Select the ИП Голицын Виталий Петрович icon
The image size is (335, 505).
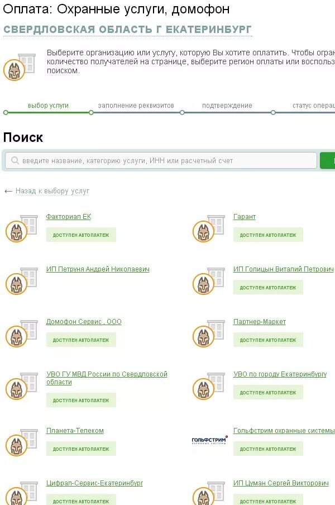coord(208,281)
